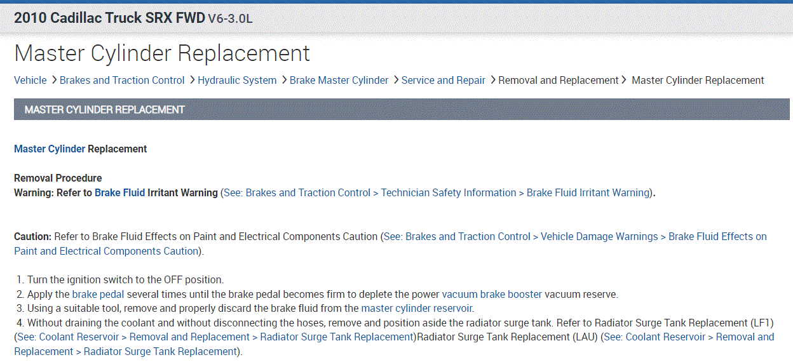Open the Technician Safety Information reference link
This screenshot has width=793, height=362.
pos(449,192)
